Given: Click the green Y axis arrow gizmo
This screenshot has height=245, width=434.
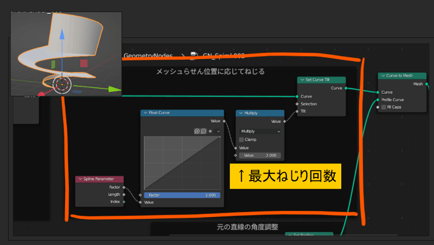Looking at the screenshot, I should point(114,89).
